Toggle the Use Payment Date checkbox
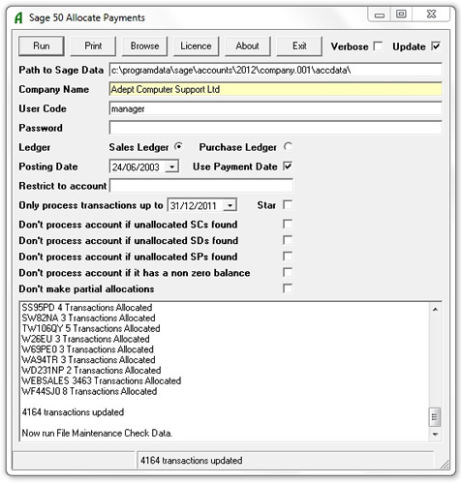Image resolution: width=461 pixels, height=484 pixels. click(x=288, y=166)
